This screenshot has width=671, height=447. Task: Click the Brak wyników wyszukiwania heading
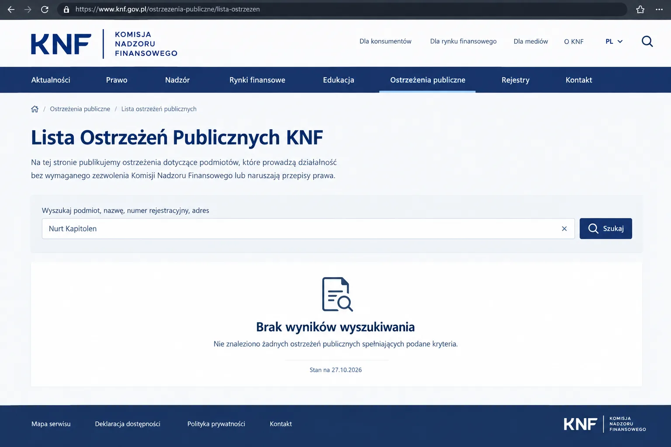point(335,327)
